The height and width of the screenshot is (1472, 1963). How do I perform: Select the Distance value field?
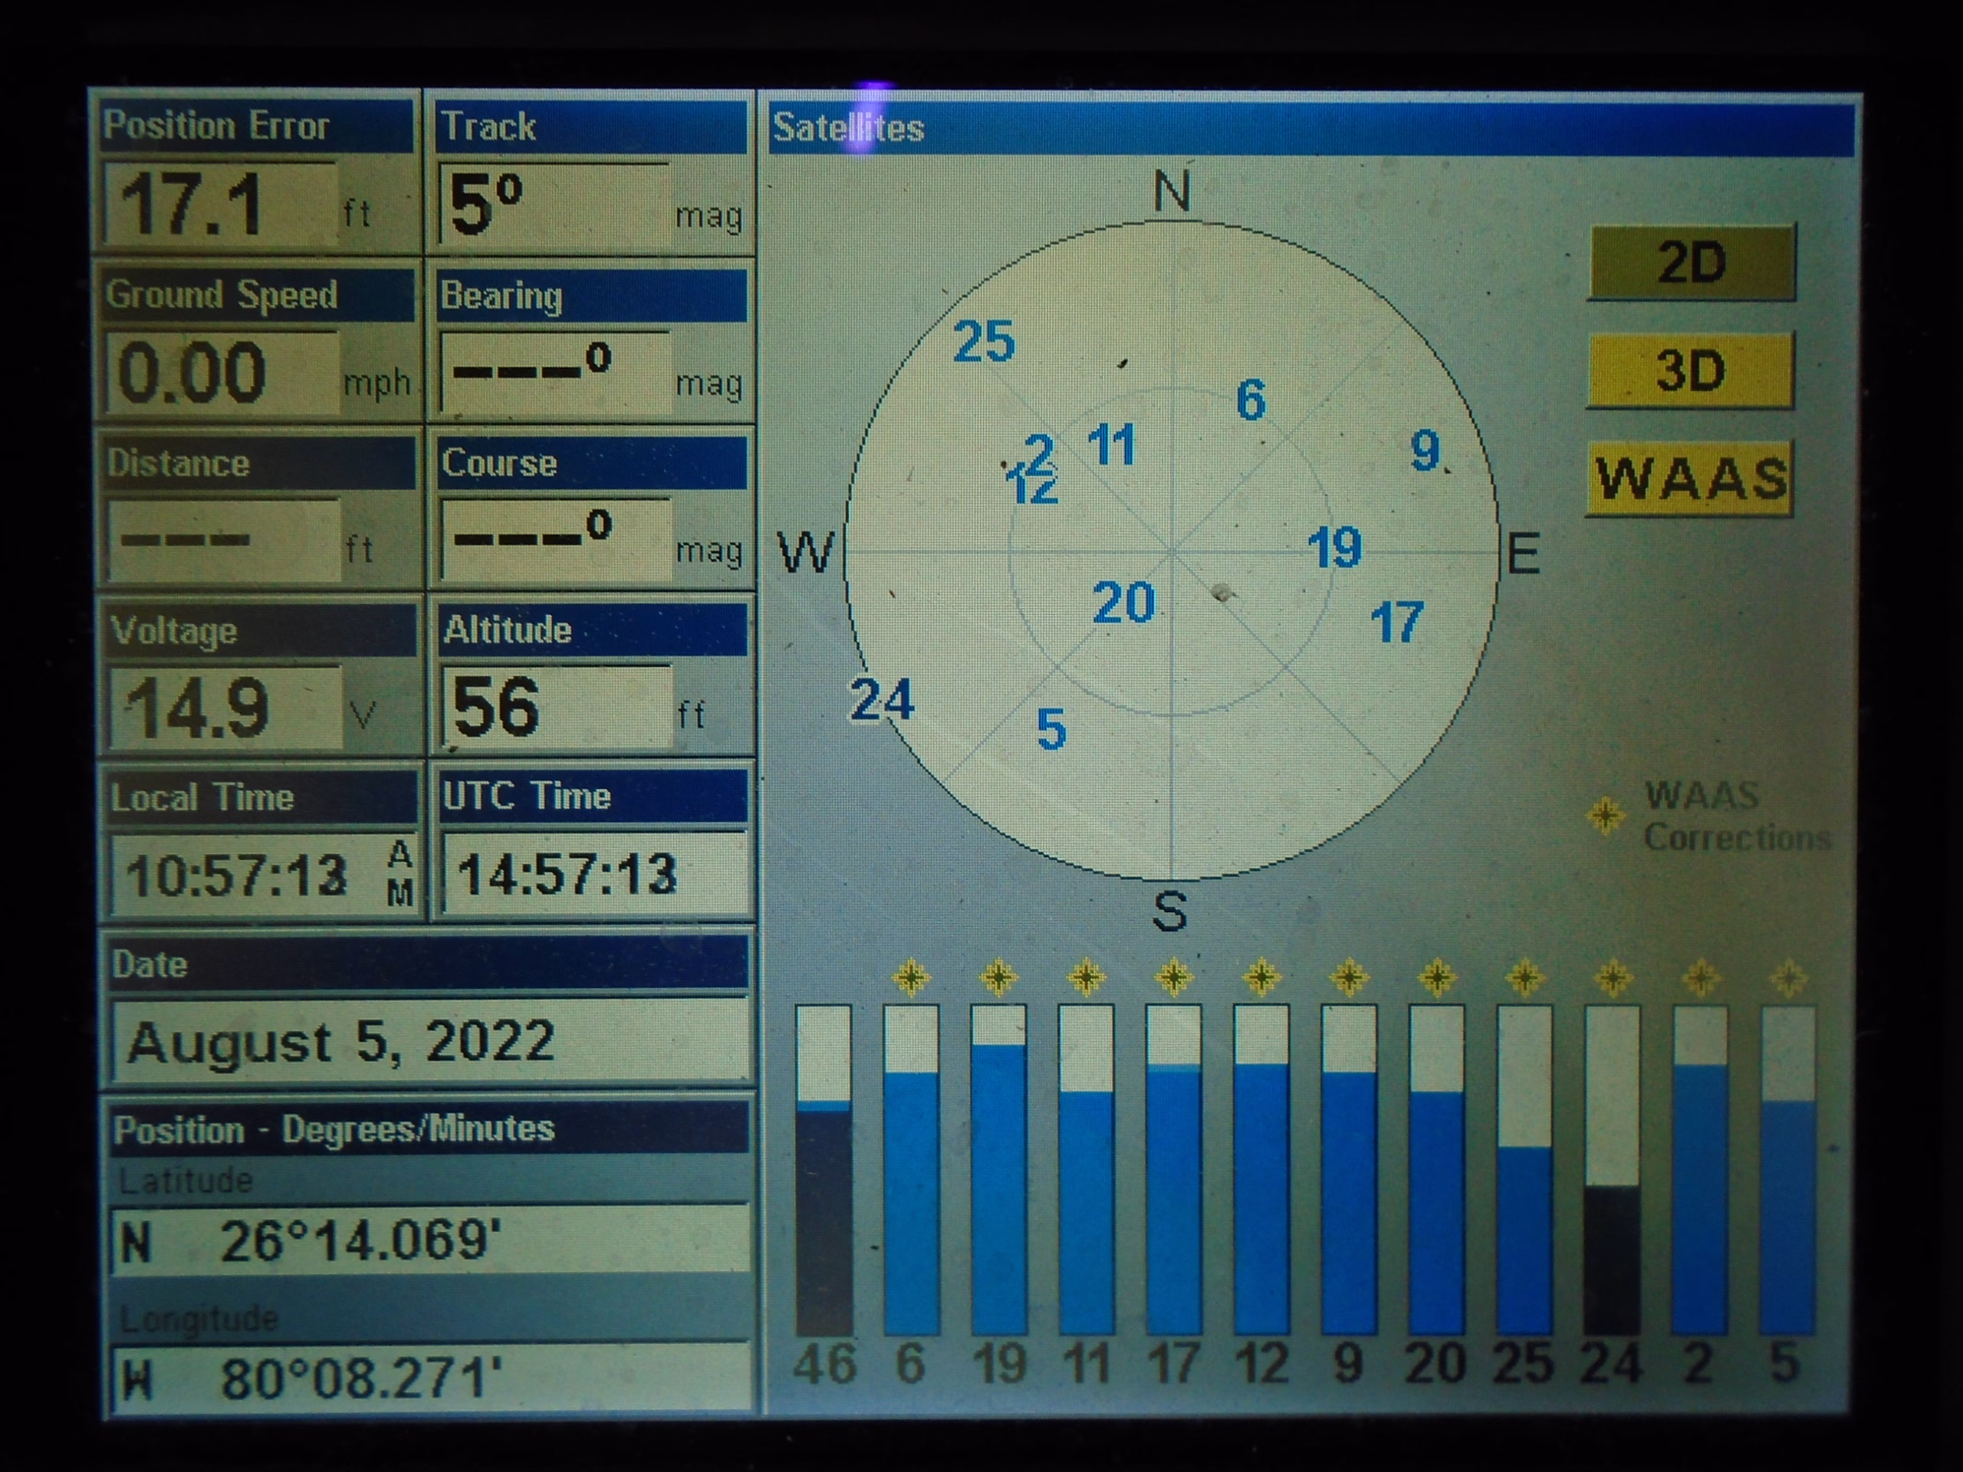pyautogui.click(x=225, y=540)
